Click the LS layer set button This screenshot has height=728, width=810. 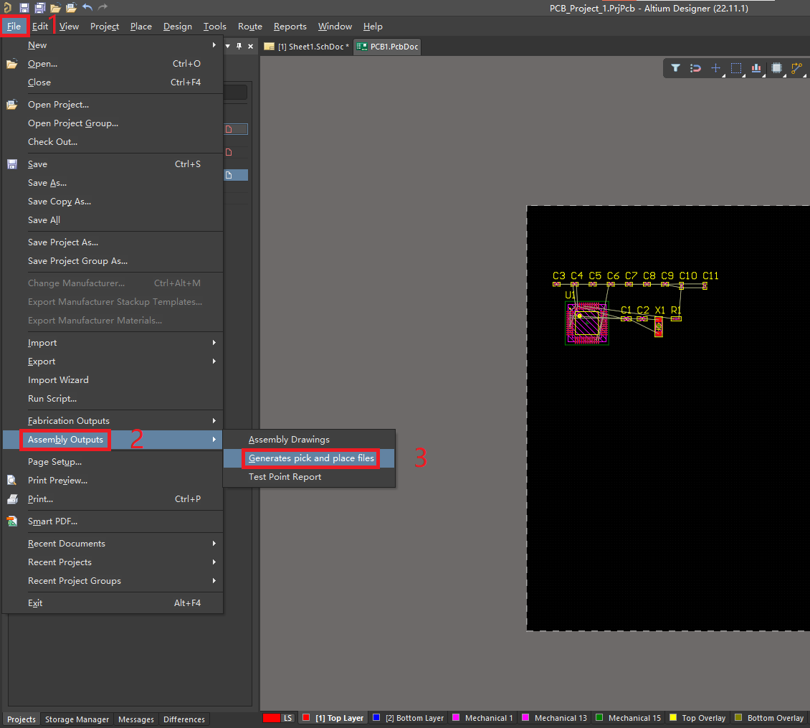coord(287,718)
